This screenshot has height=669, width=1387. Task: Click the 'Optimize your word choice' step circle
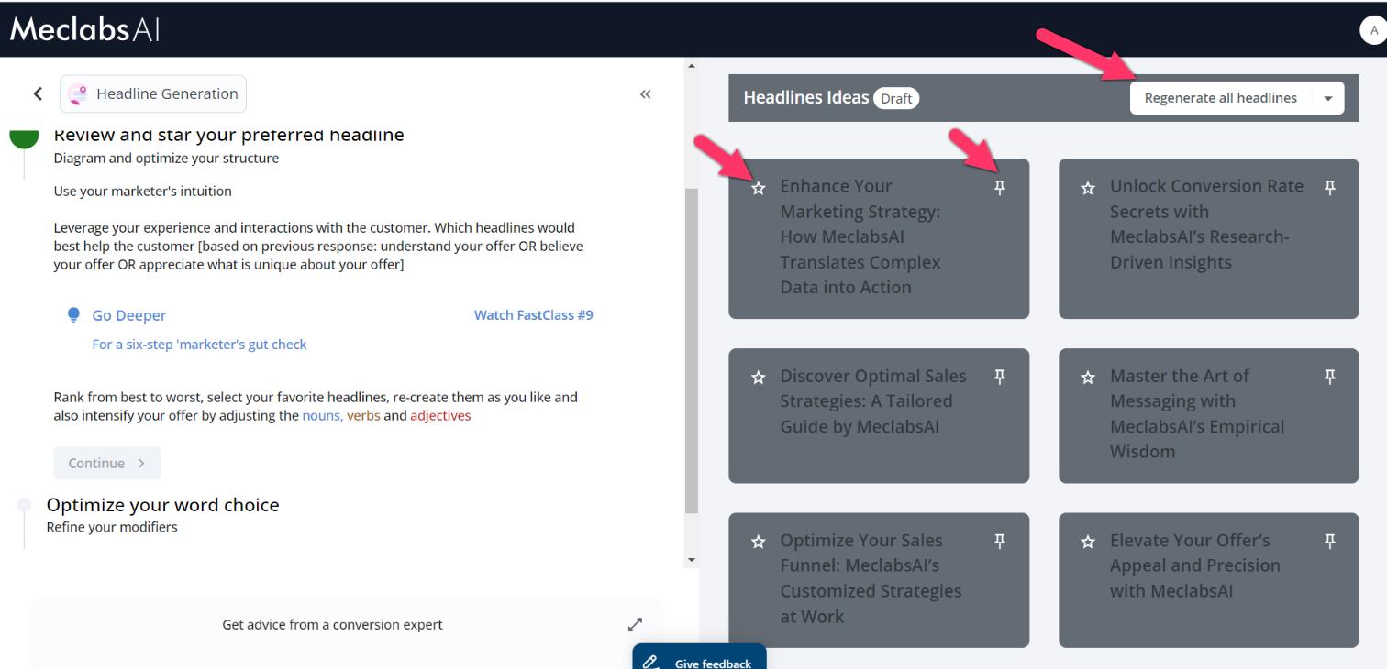coord(24,505)
